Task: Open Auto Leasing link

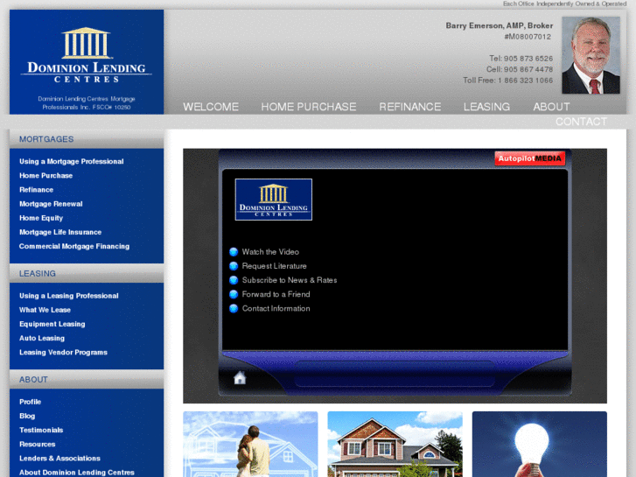Action: point(42,338)
